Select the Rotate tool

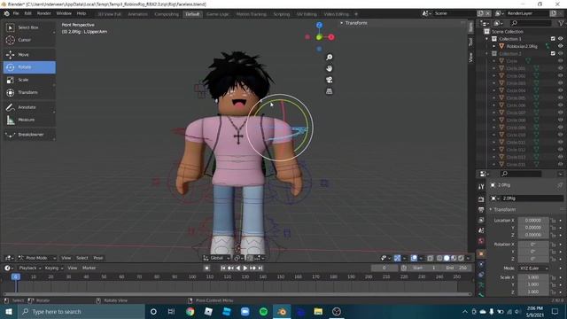point(29,67)
